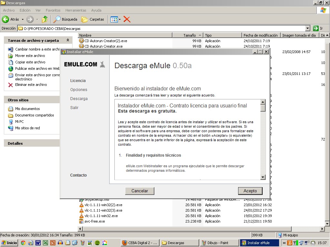The height and width of the screenshot is (247, 330).
Task: Open the Forward history dropdown arrow
Action: coord(37,19)
